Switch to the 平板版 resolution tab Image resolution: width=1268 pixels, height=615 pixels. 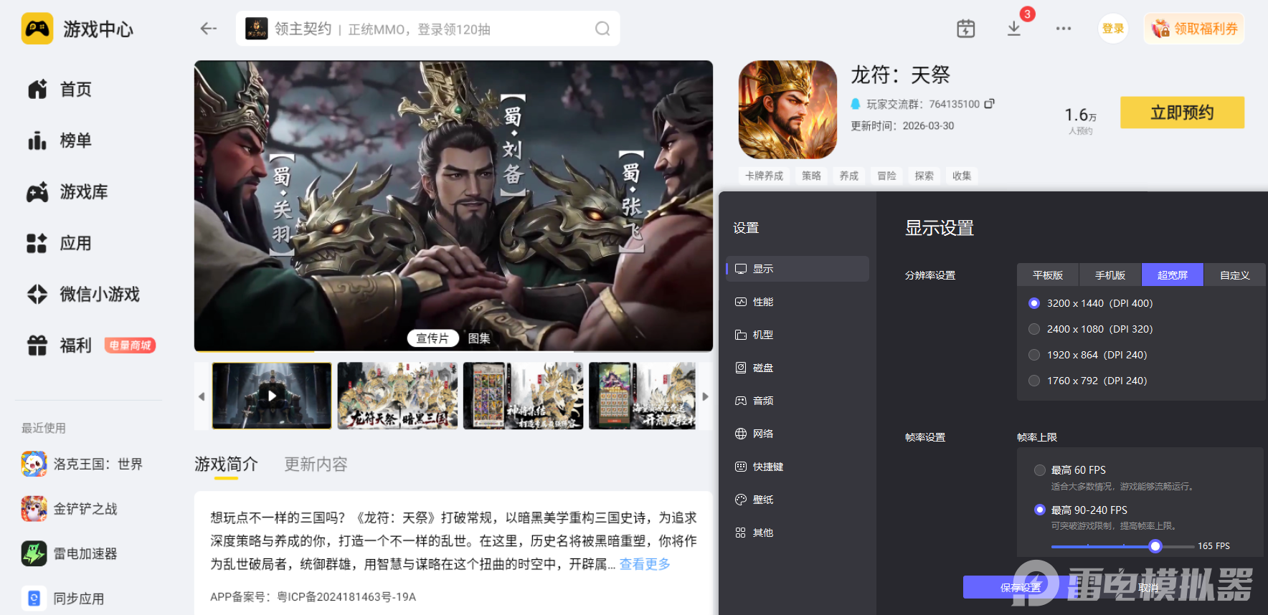(1048, 275)
